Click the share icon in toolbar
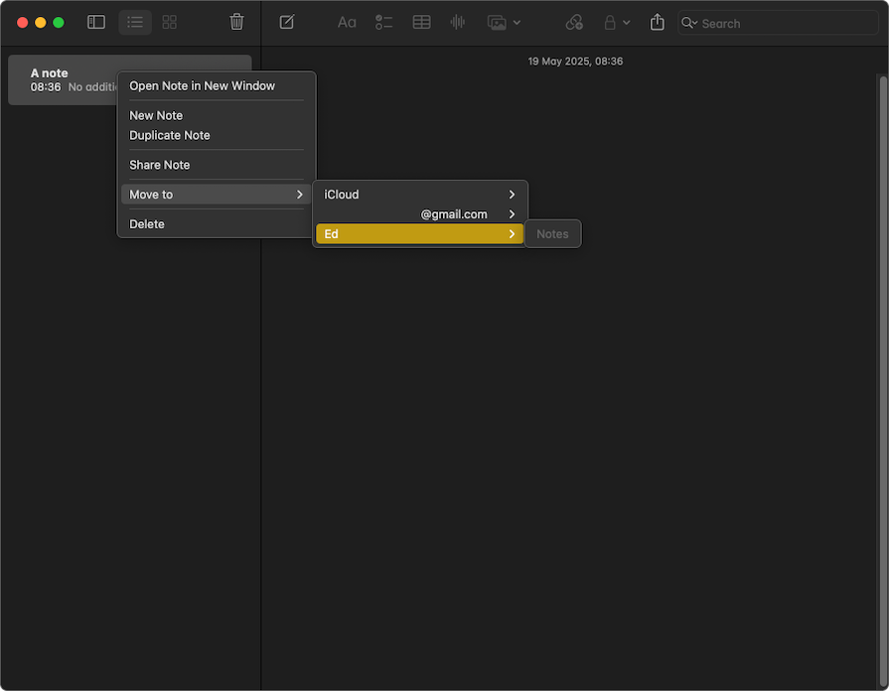This screenshot has height=691, width=889. (658, 22)
